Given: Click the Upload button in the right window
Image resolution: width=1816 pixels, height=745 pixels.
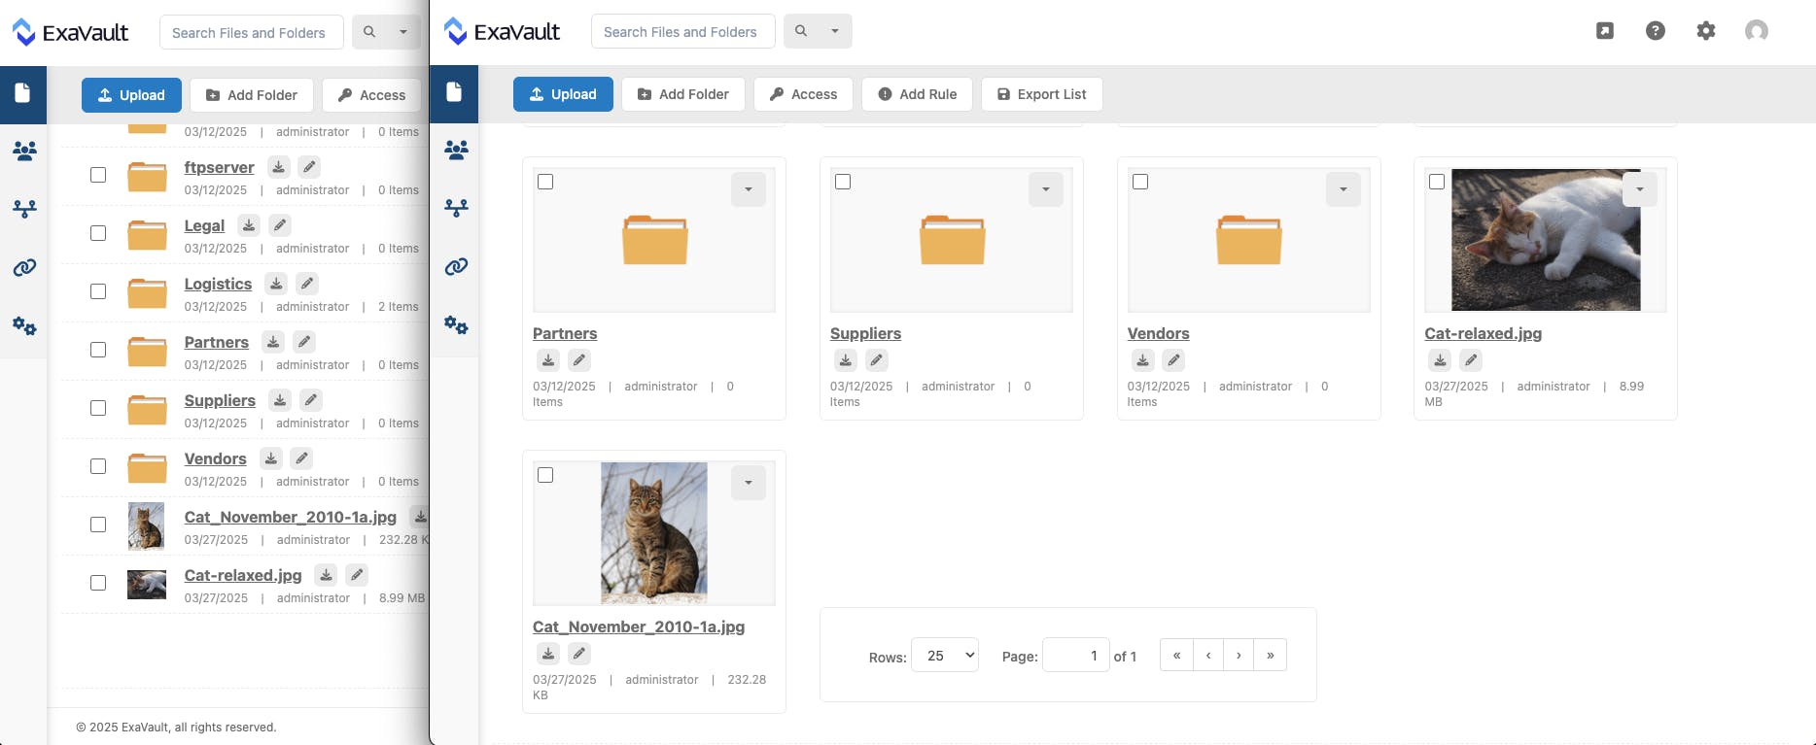Looking at the screenshot, I should tap(563, 94).
